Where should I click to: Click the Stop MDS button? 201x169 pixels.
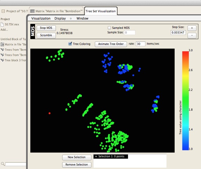click(x=46, y=28)
